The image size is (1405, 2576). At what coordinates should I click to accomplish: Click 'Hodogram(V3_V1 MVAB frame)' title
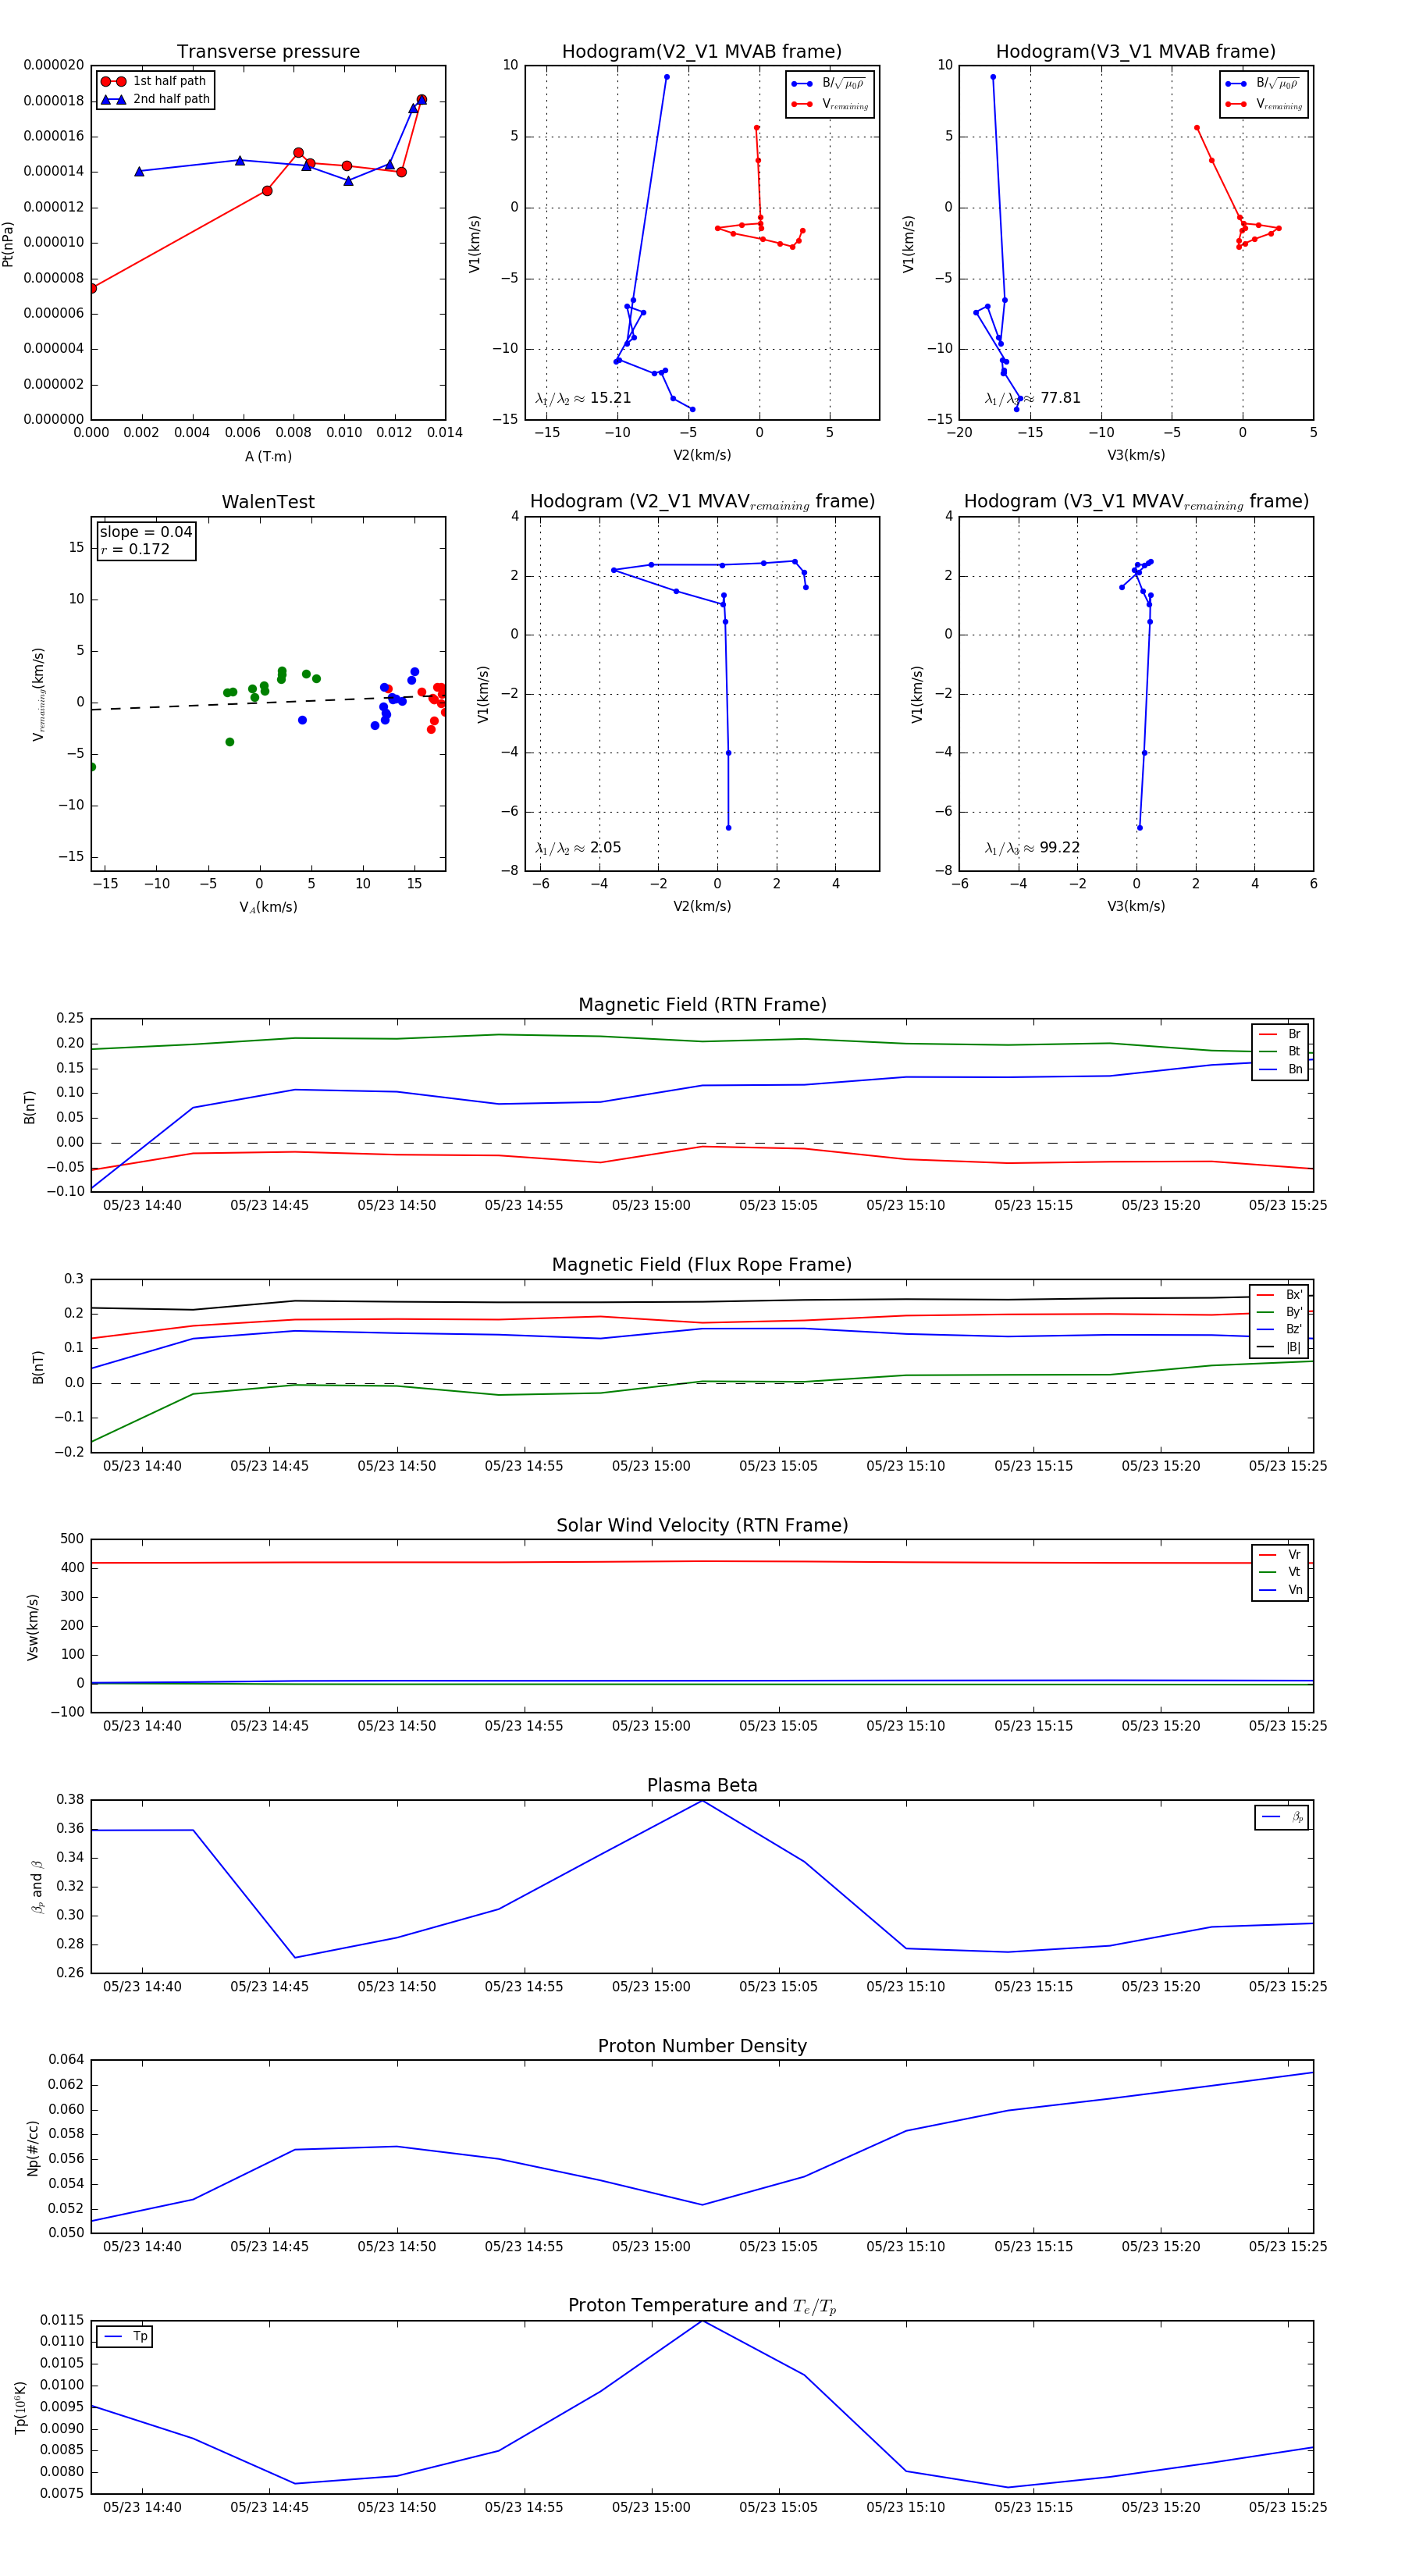(1136, 52)
